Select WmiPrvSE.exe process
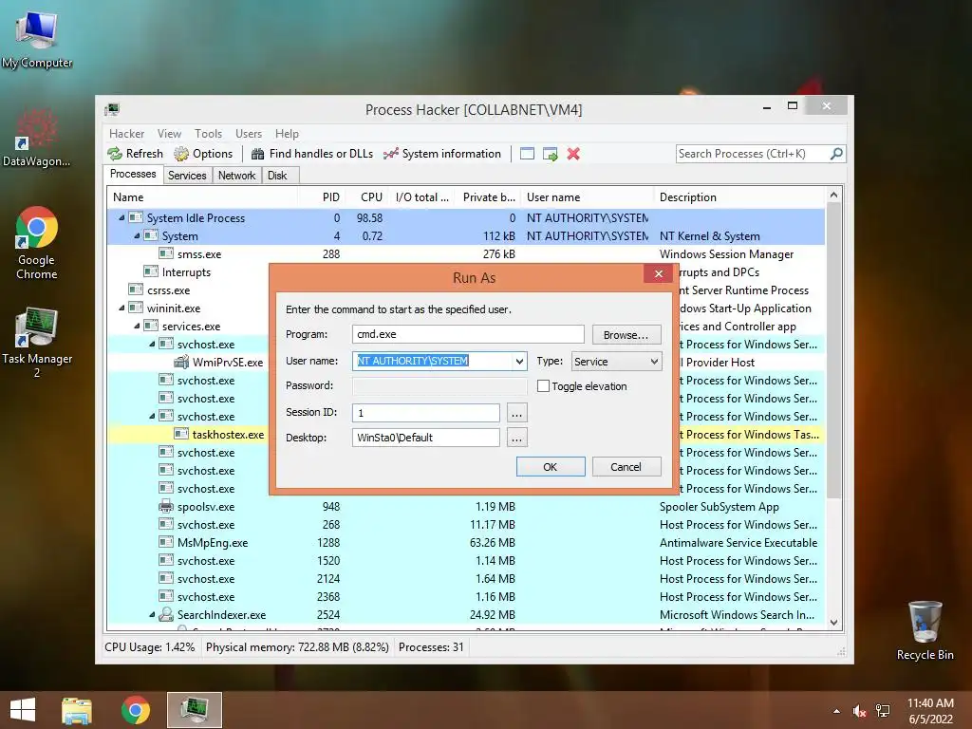Image resolution: width=972 pixels, height=729 pixels. (x=228, y=362)
